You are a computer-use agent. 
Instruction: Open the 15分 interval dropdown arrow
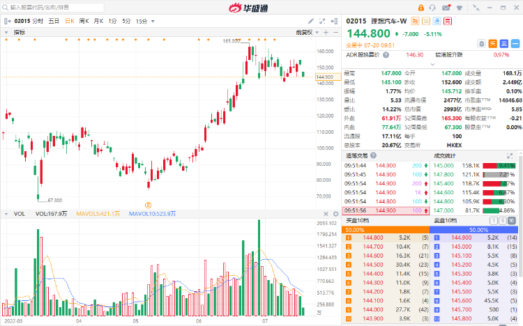153,21
